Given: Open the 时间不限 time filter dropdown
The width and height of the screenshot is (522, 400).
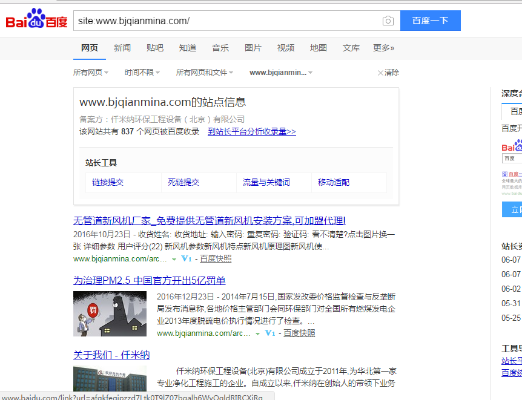Looking at the screenshot, I should pos(142,73).
